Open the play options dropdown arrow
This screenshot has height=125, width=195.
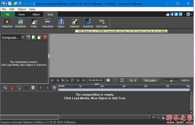68,80
